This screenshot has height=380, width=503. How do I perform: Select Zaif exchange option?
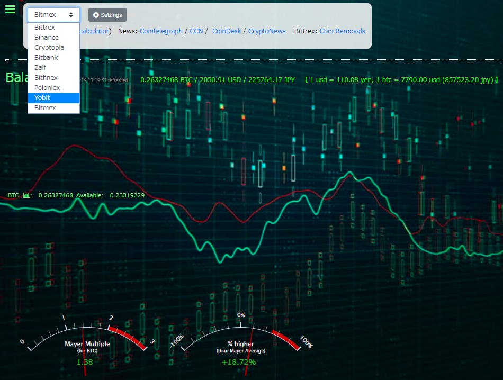[x=41, y=68]
